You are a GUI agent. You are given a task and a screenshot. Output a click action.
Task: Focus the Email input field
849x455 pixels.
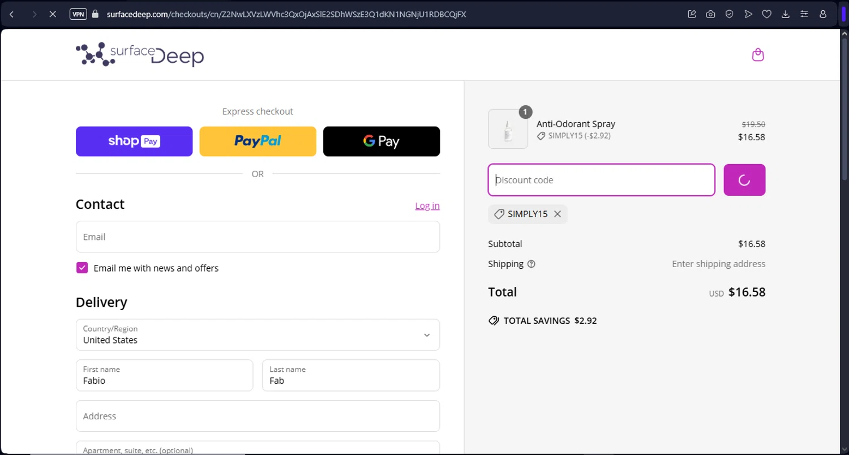pyautogui.click(x=258, y=237)
